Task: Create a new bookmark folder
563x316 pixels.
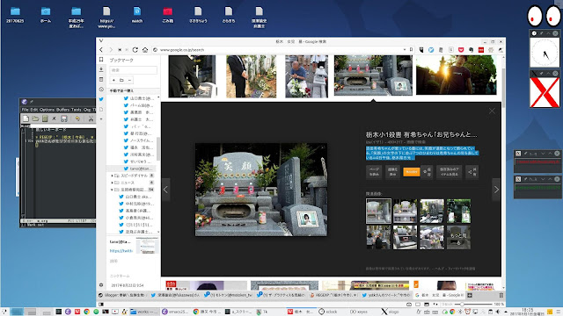Action: tap(121, 80)
